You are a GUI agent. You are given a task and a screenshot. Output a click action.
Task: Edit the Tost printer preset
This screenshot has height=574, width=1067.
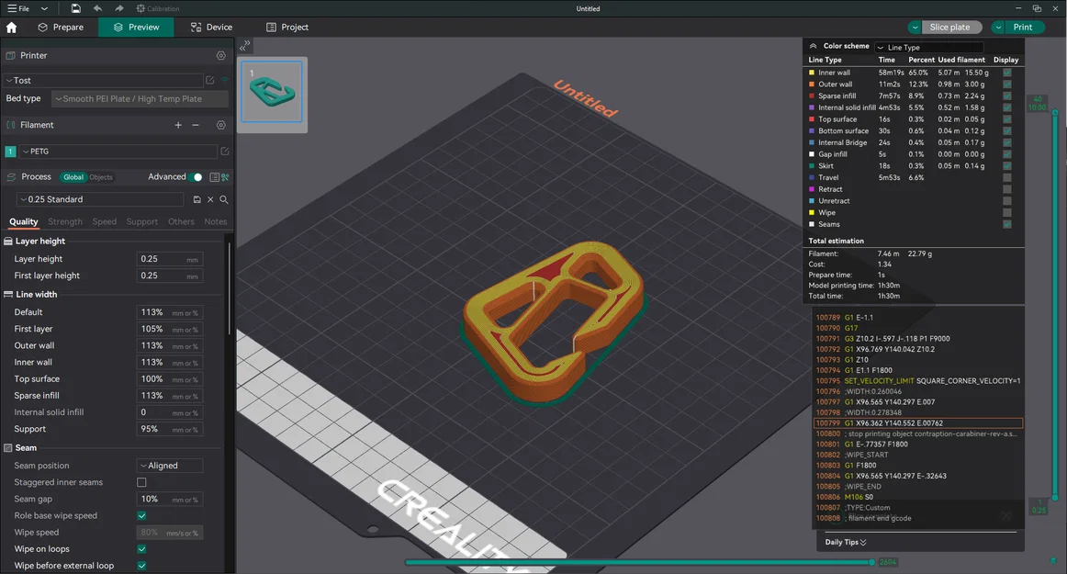click(x=210, y=80)
